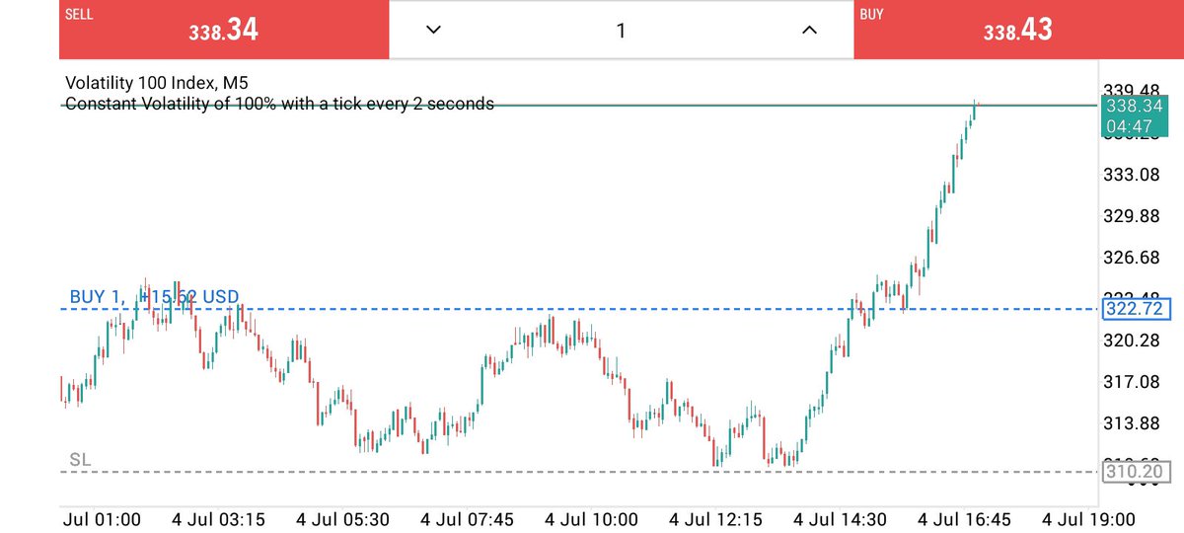Viewport: 1184px width, 533px height.
Task: Tap the 4 Jul 12:15 time label
Action: tap(716, 519)
